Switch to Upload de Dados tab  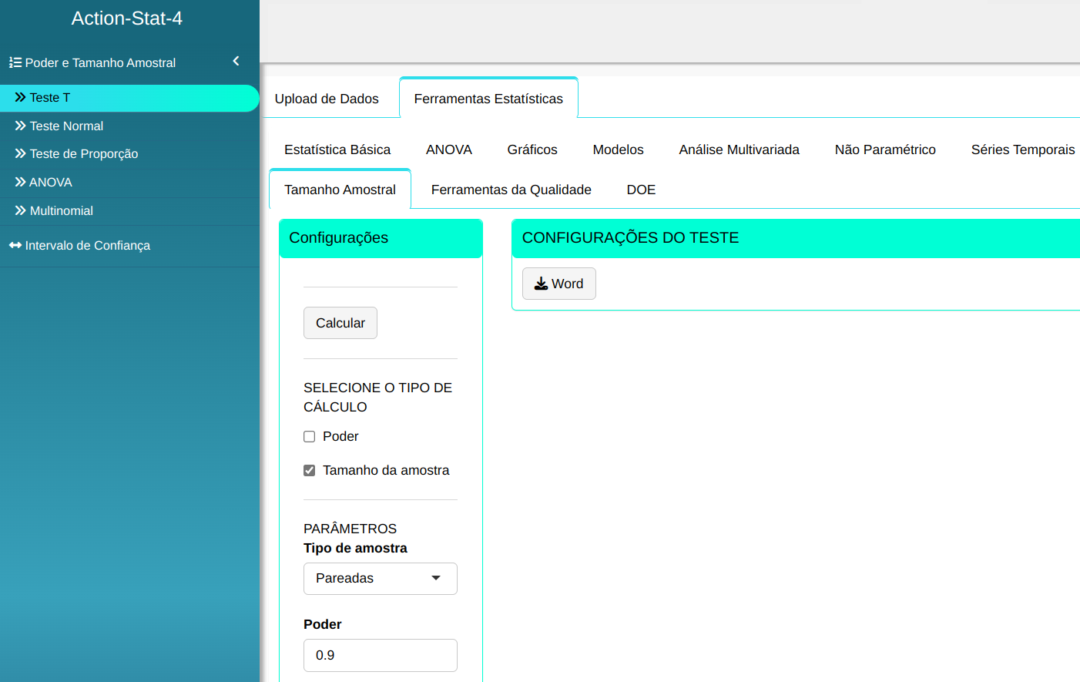pyautogui.click(x=327, y=99)
